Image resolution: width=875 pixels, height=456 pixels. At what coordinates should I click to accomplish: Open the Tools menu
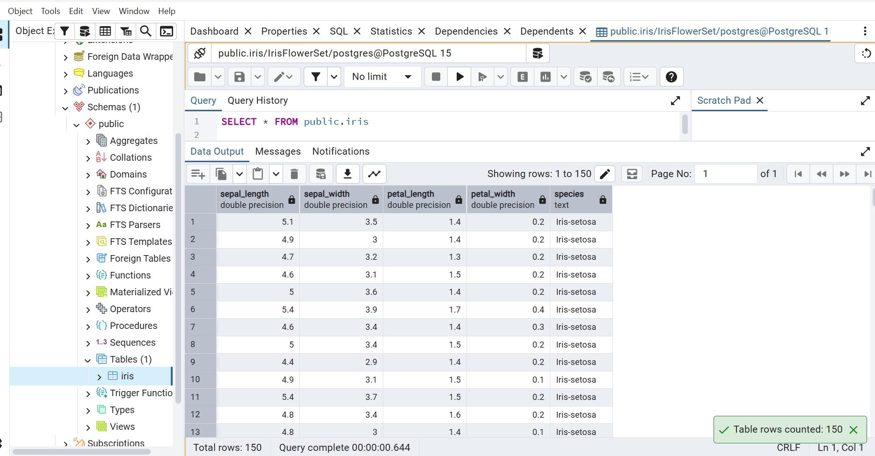pyautogui.click(x=51, y=11)
